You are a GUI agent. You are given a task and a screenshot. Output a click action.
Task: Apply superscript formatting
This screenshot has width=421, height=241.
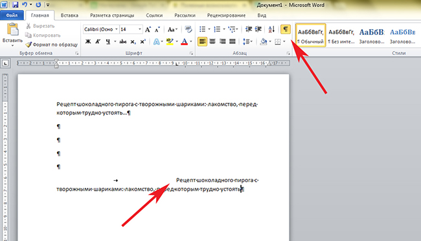pyautogui.click(x=142, y=41)
